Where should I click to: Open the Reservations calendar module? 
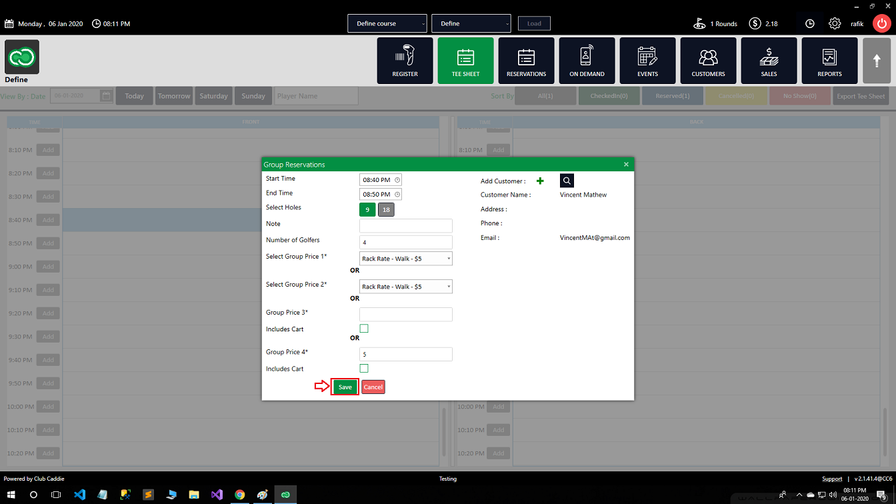pos(526,61)
